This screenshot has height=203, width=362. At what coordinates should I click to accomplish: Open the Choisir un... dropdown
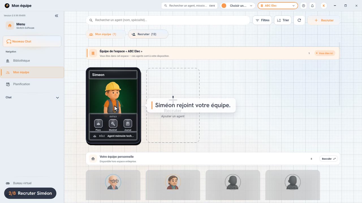click(238, 6)
